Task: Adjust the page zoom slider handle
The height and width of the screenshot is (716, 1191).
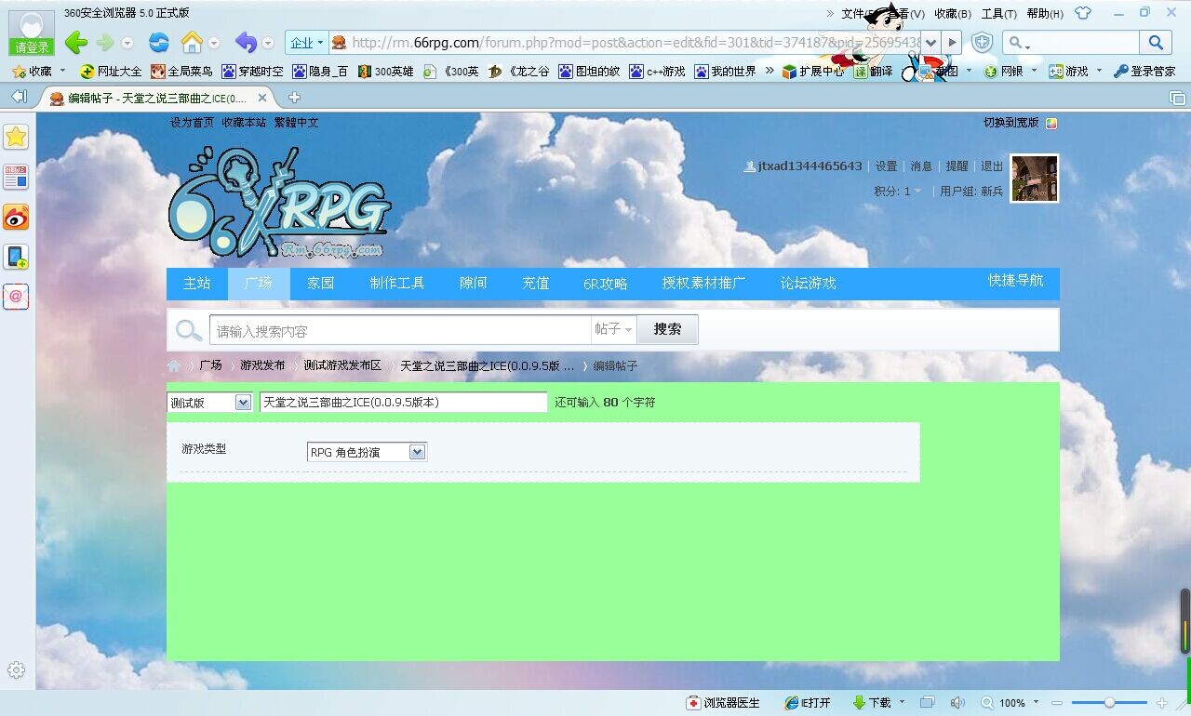Action: pyautogui.click(x=1109, y=703)
